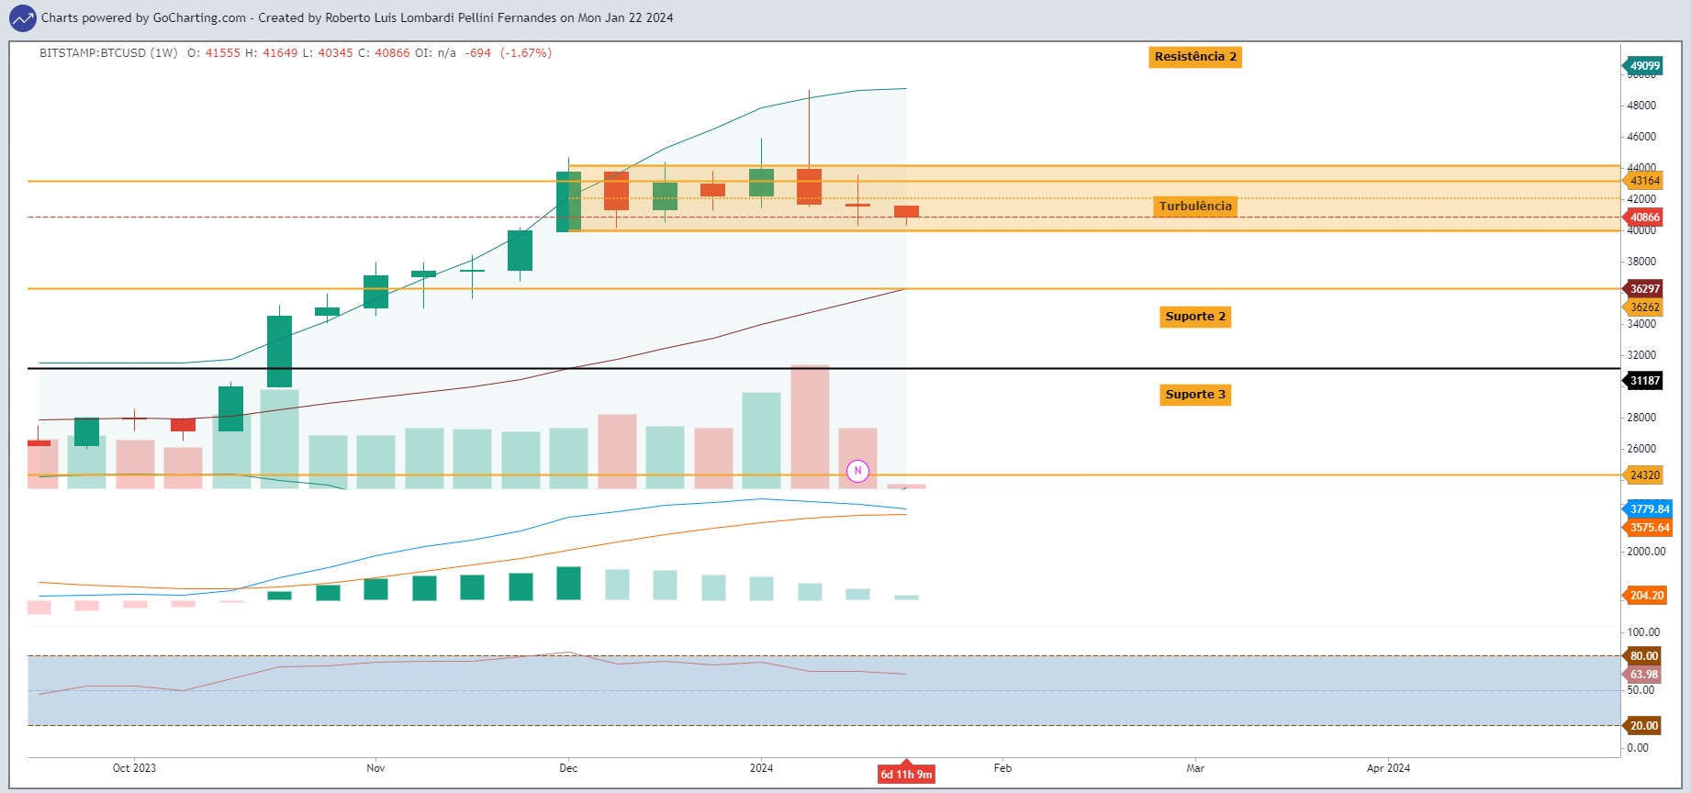This screenshot has width=1691, height=793.
Task: Select the Turbulência zone label
Action: point(1195,207)
